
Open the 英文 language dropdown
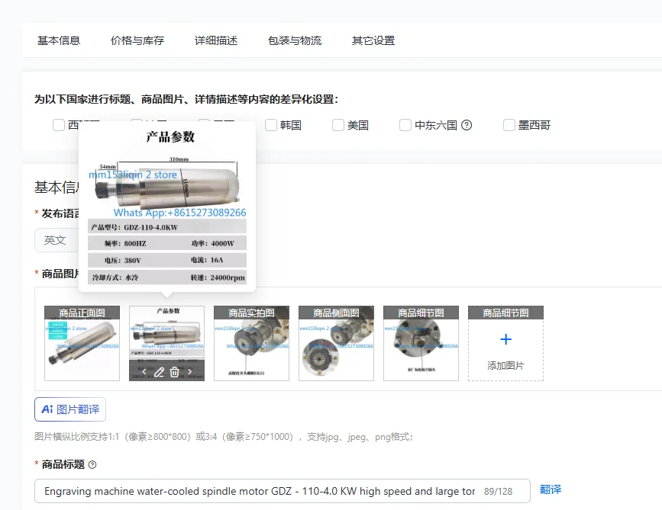tap(57, 240)
